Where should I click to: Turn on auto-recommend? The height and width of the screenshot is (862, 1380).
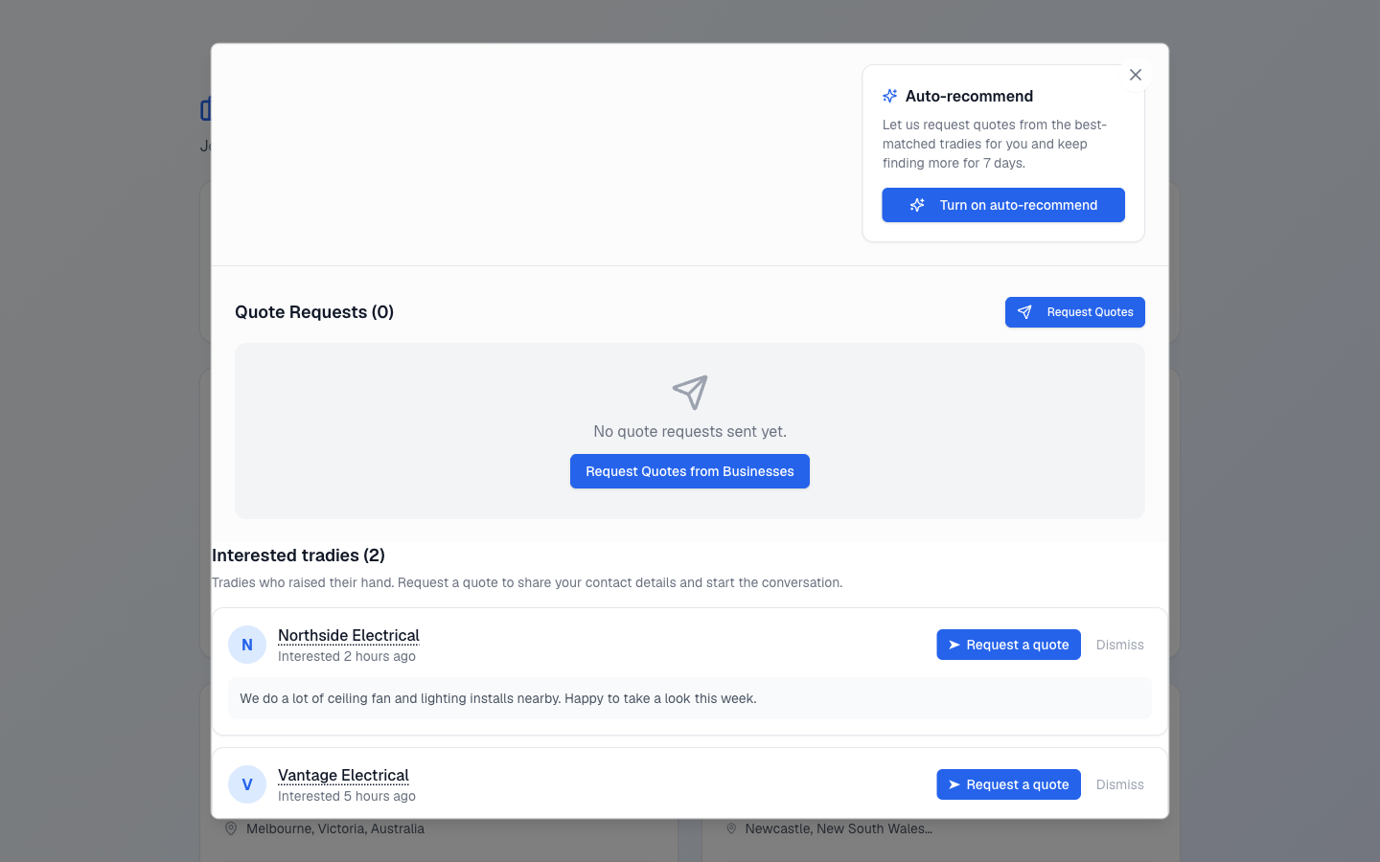click(x=1003, y=205)
